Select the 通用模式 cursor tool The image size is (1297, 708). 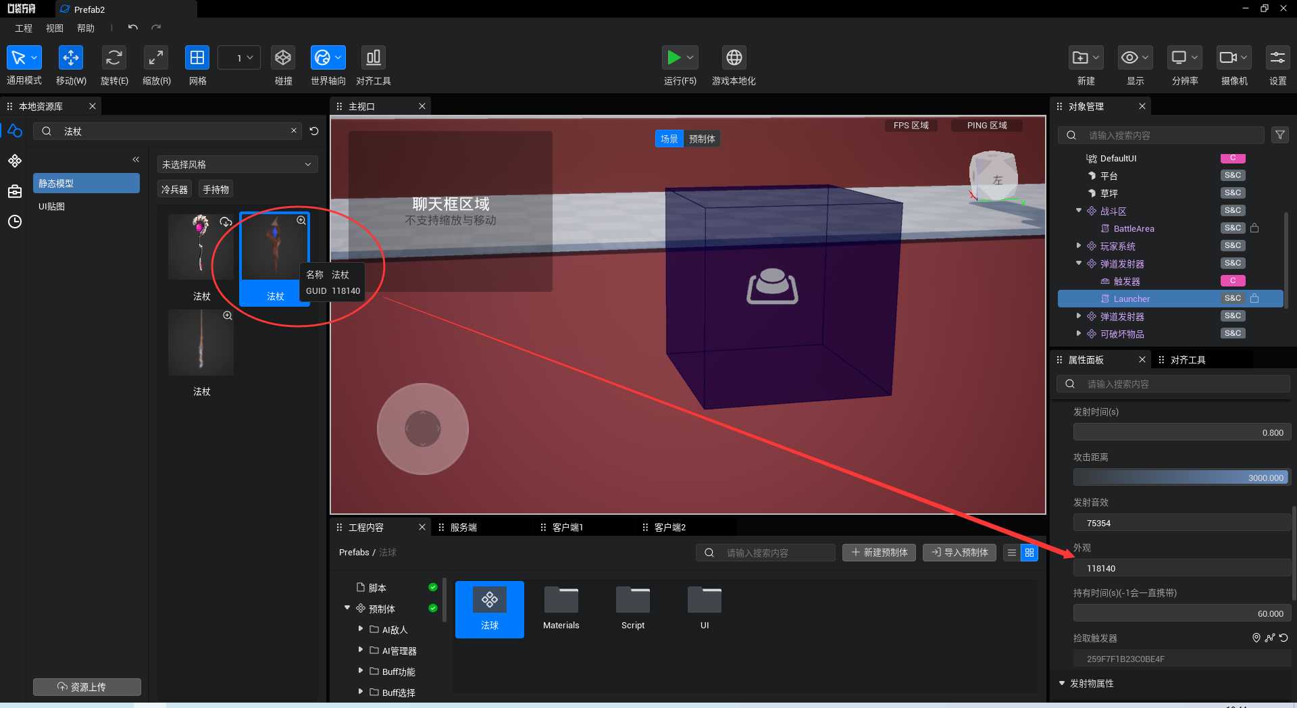24,57
